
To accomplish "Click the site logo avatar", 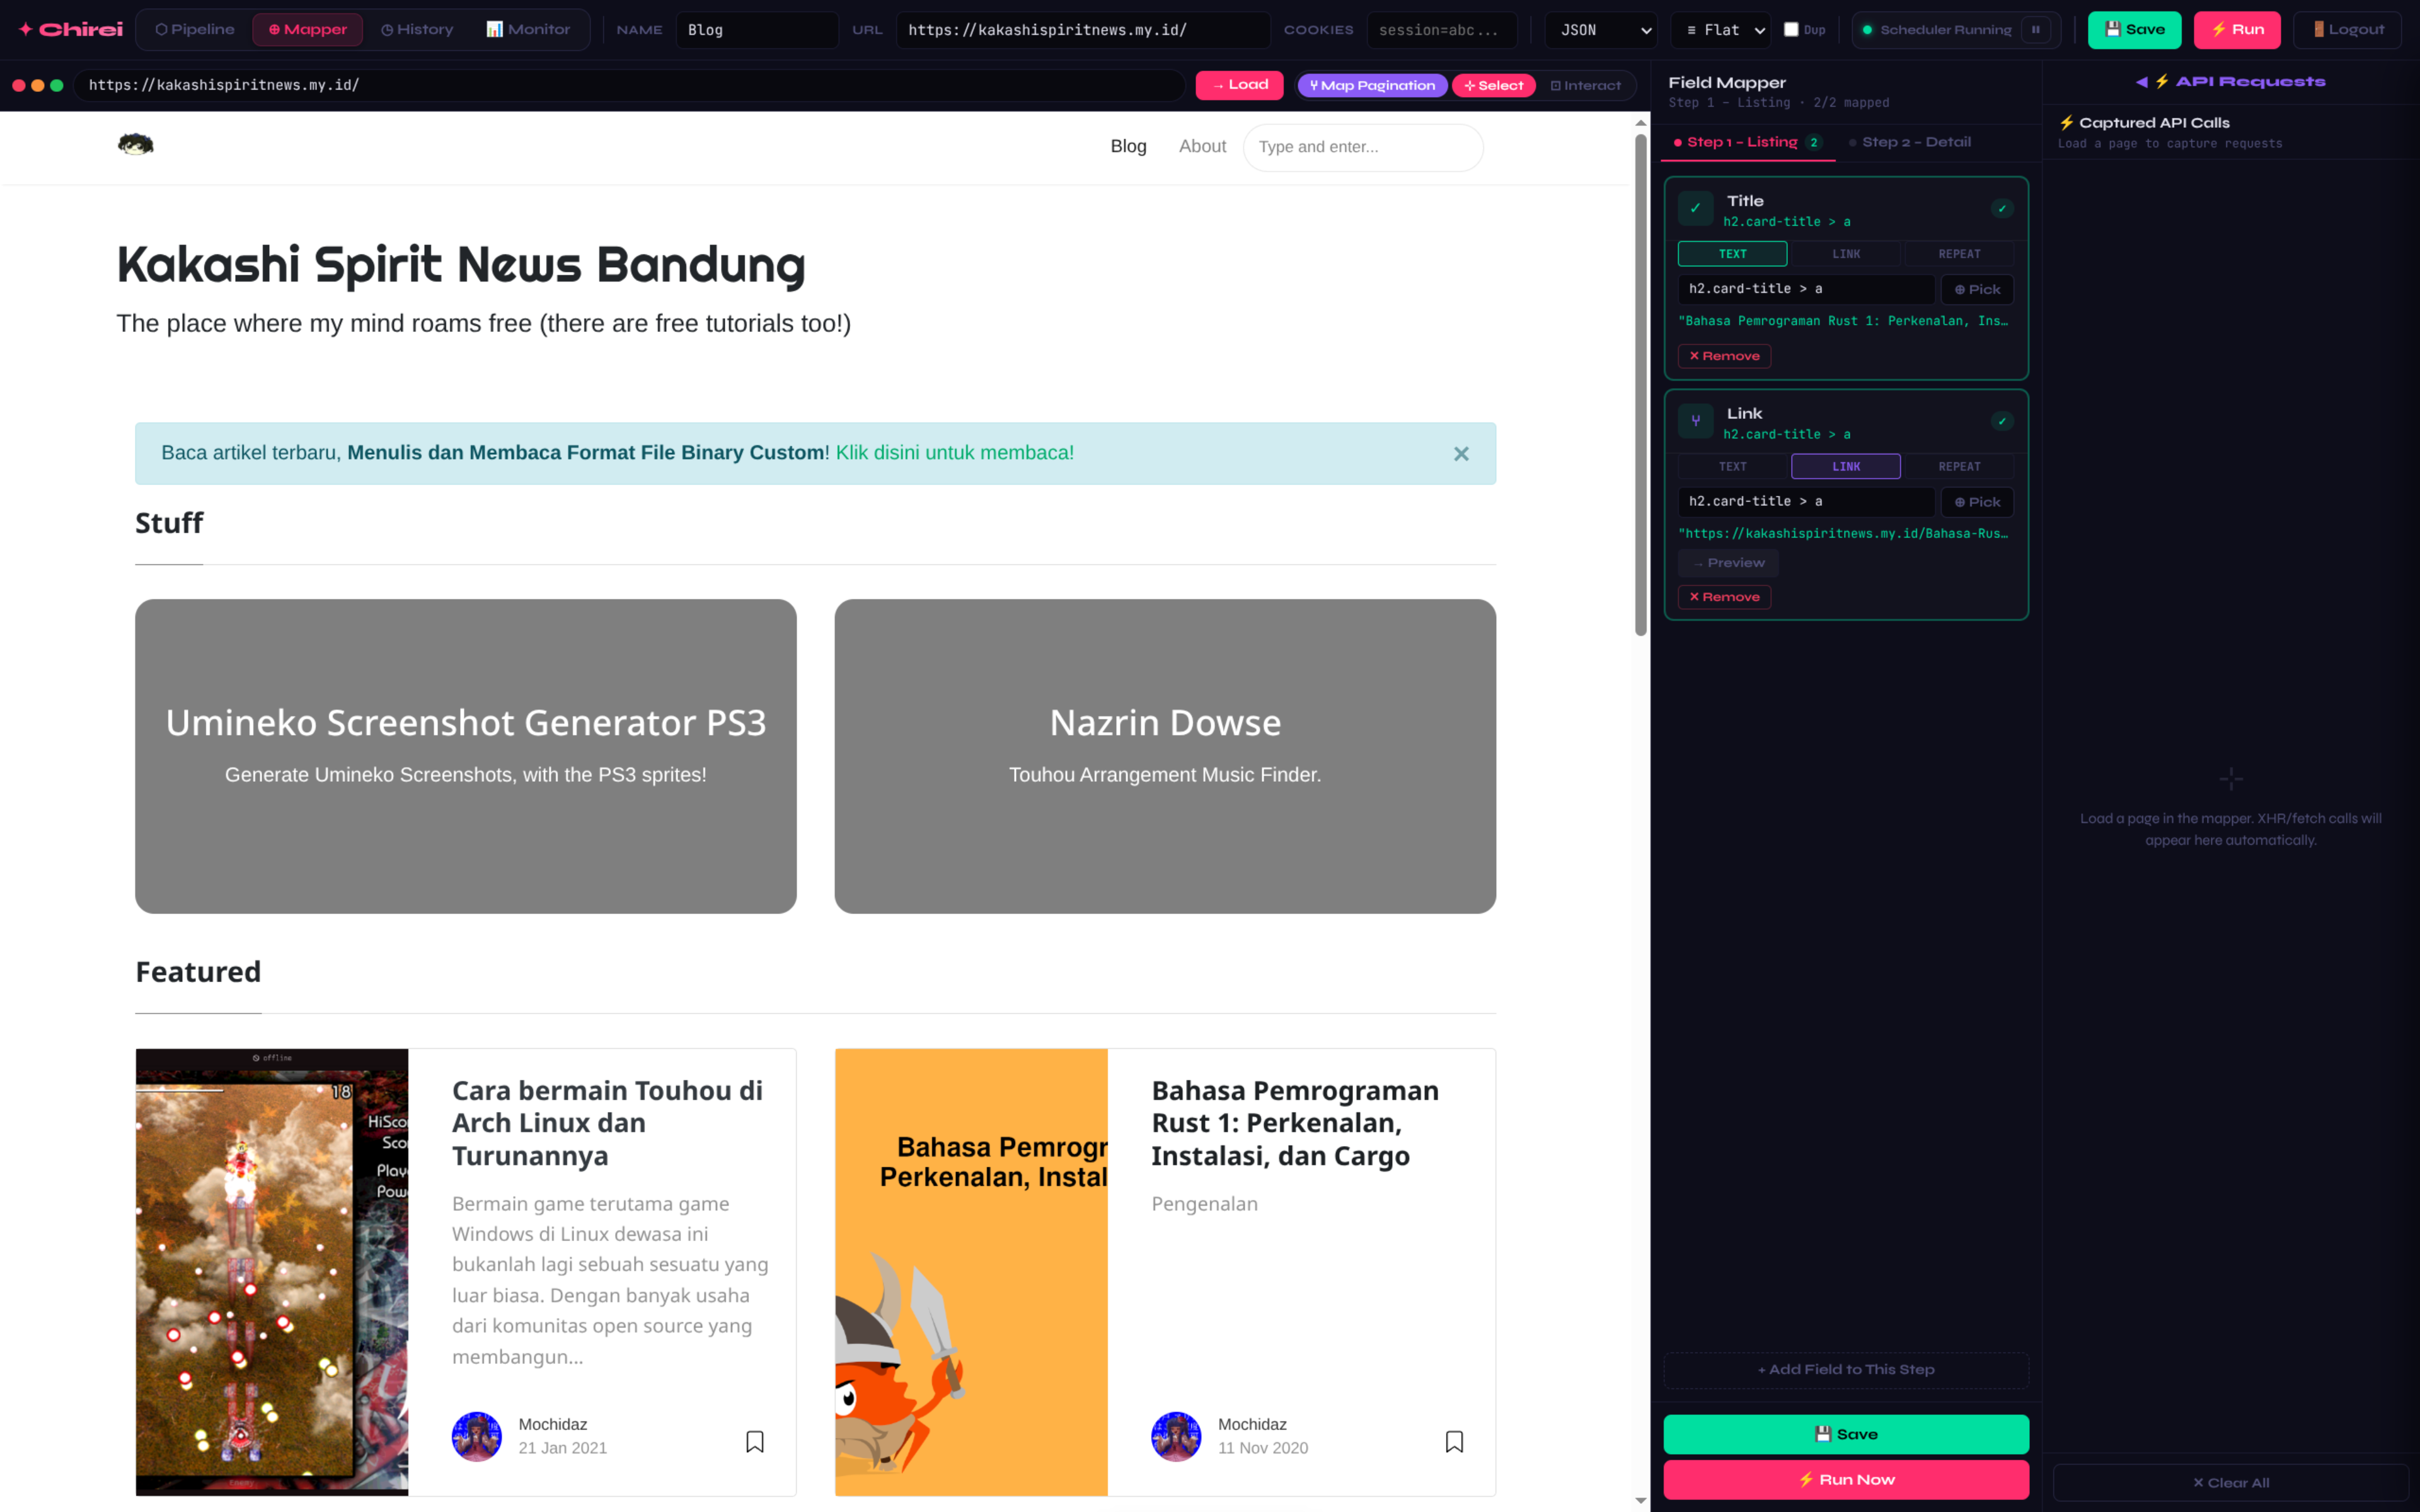I will tap(136, 145).
